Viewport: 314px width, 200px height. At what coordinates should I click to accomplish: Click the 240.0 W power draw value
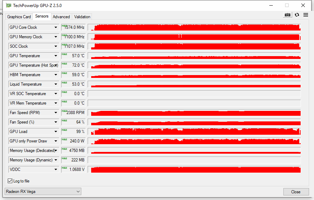click(x=74, y=141)
